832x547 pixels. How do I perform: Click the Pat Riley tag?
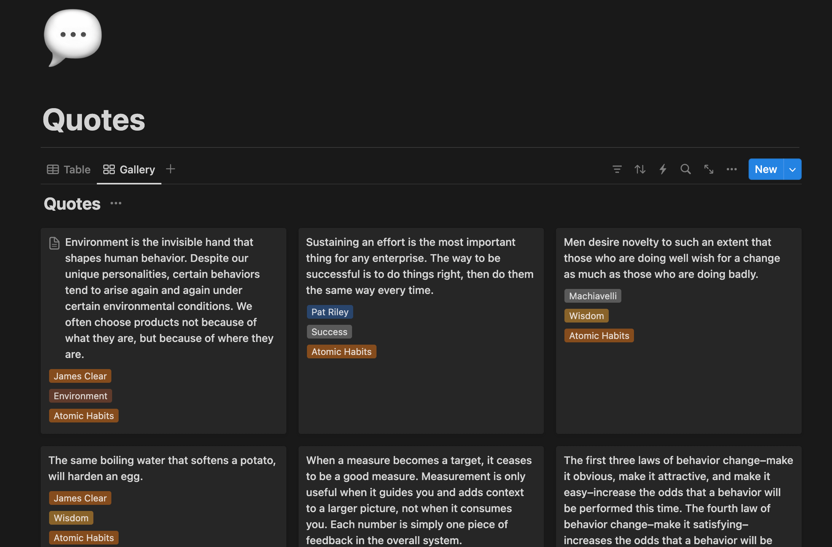point(330,312)
